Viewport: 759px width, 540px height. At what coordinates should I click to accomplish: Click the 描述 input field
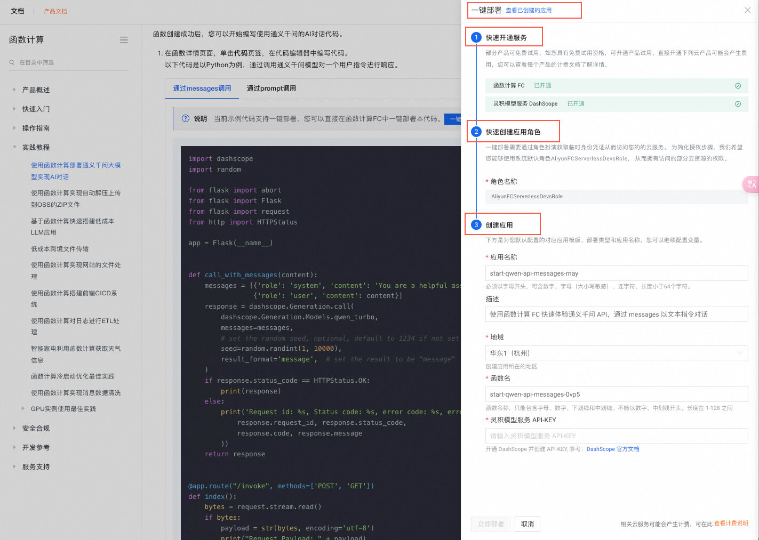(617, 315)
